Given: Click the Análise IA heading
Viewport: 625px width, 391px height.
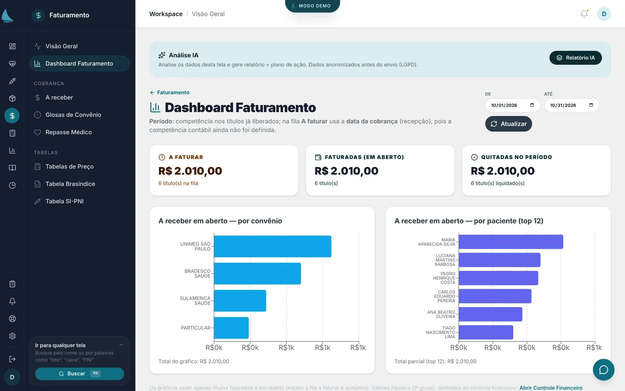Looking at the screenshot, I should tap(184, 55).
